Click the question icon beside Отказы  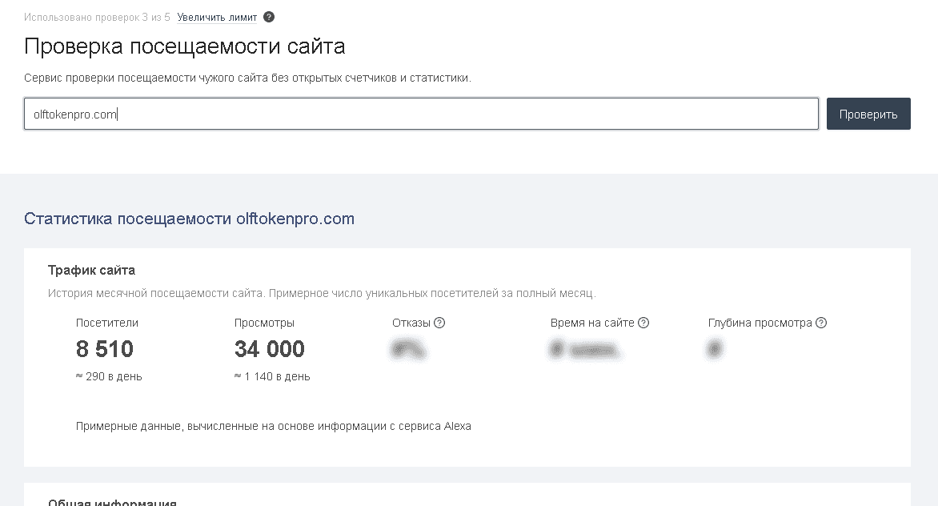[x=439, y=323]
